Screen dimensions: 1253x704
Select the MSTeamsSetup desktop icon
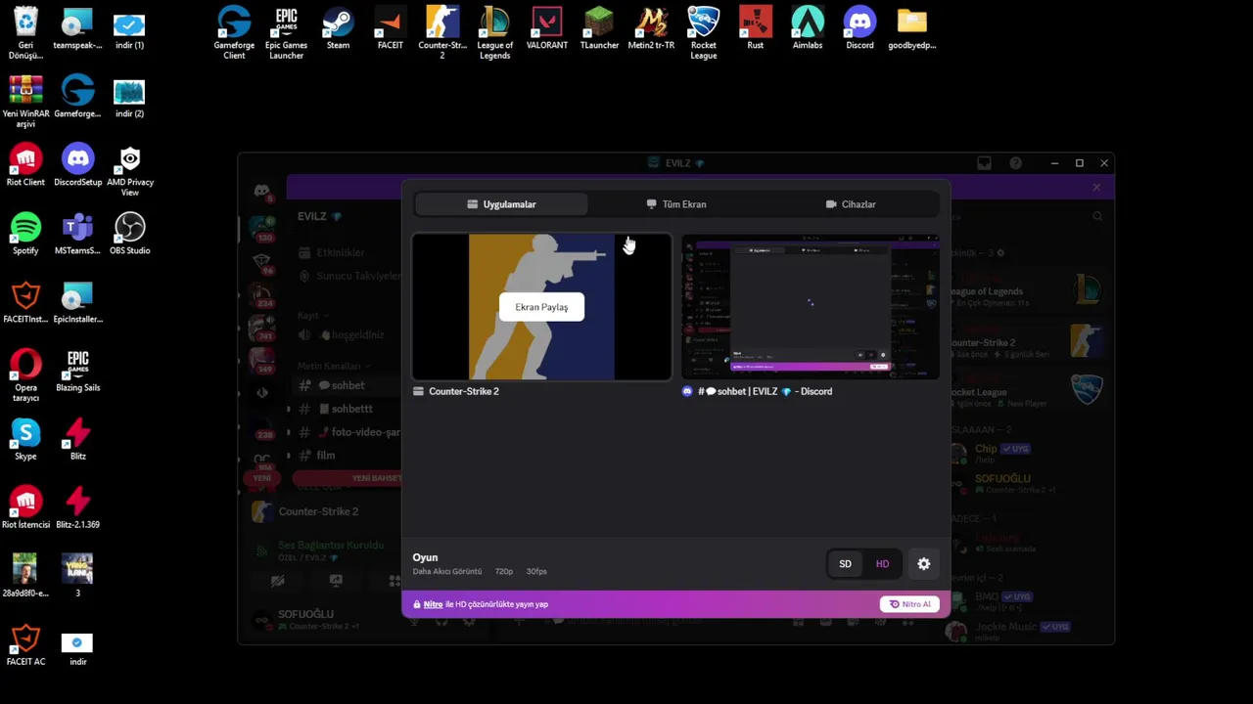click(77, 234)
